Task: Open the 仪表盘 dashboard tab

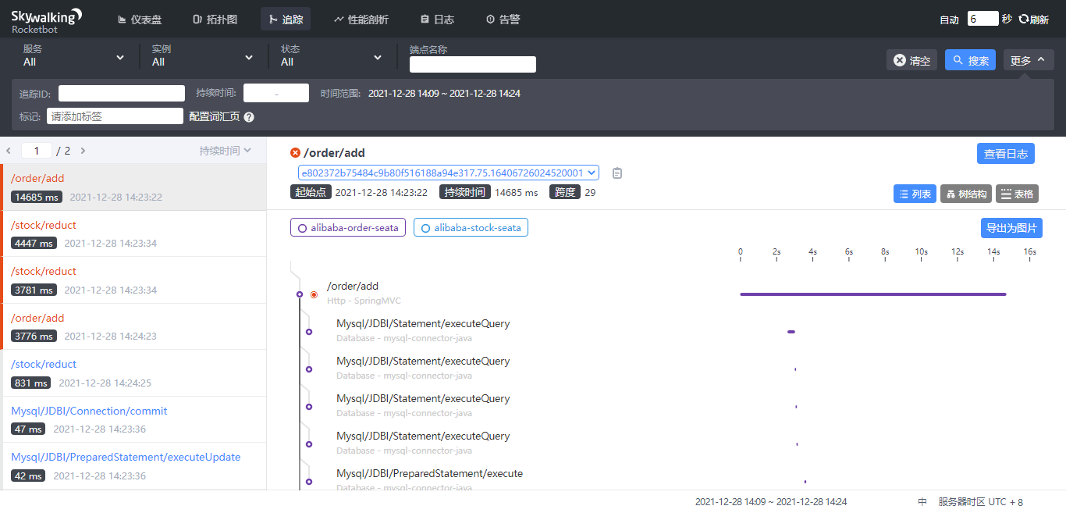Action: (x=140, y=19)
